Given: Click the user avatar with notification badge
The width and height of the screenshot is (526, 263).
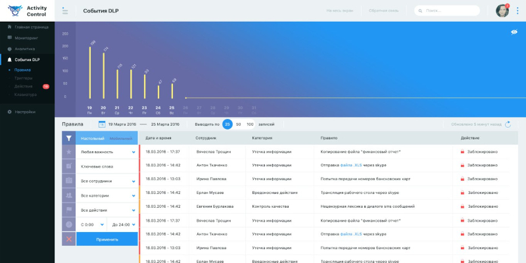Looking at the screenshot, I should pyautogui.click(x=502, y=11).
